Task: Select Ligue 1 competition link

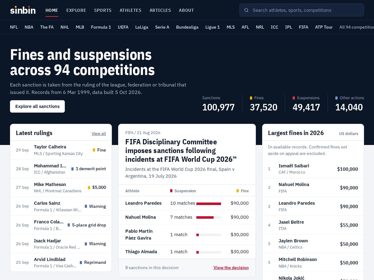Action: click(213, 27)
